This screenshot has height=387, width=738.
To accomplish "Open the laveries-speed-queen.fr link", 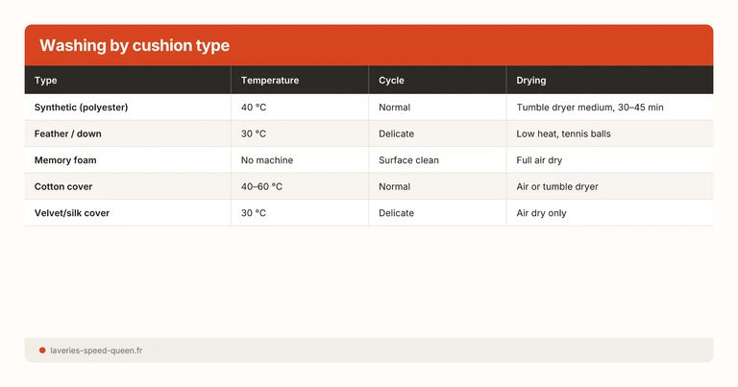I will [96, 351].
